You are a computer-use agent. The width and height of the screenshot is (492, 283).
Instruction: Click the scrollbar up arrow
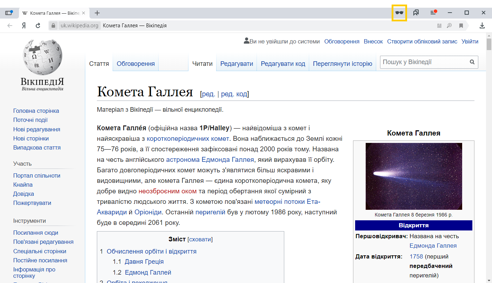tap(489, 35)
